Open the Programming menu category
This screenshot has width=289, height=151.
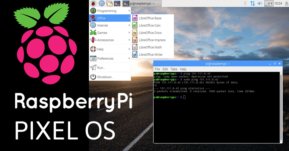point(110,11)
